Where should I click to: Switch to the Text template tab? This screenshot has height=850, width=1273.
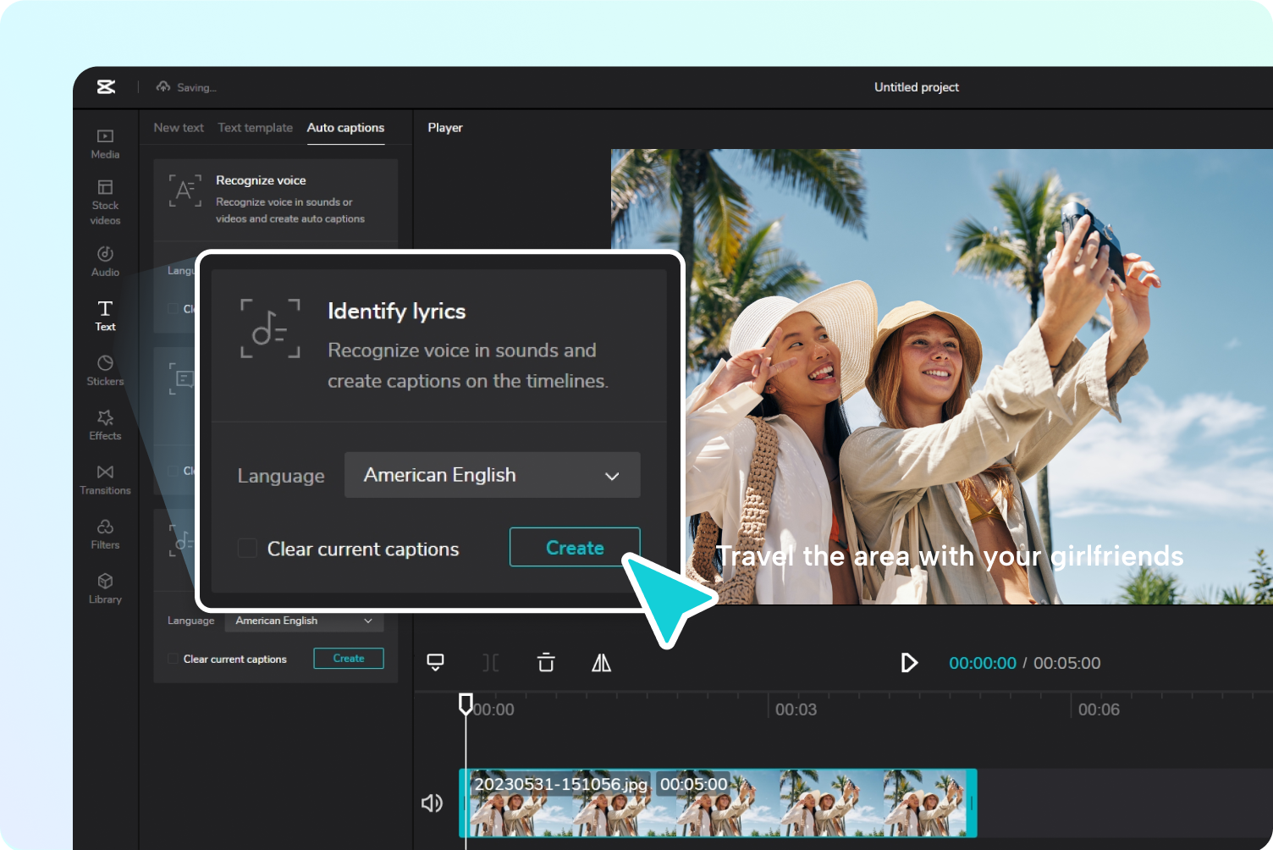255,128
